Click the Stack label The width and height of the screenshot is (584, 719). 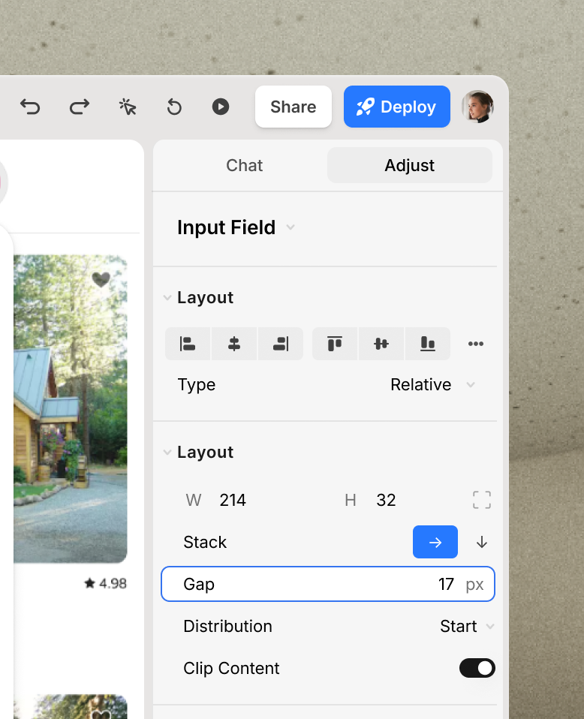click(205, 543)
